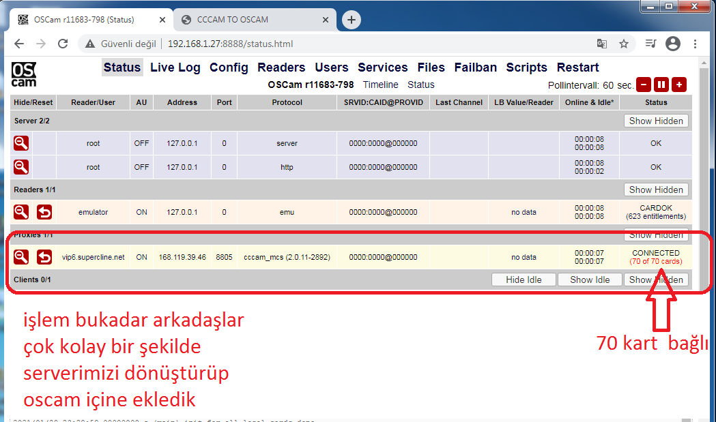Click the Last Channel column header
The height and width of the screenshot is (422, 716).
tap(459, 103)
